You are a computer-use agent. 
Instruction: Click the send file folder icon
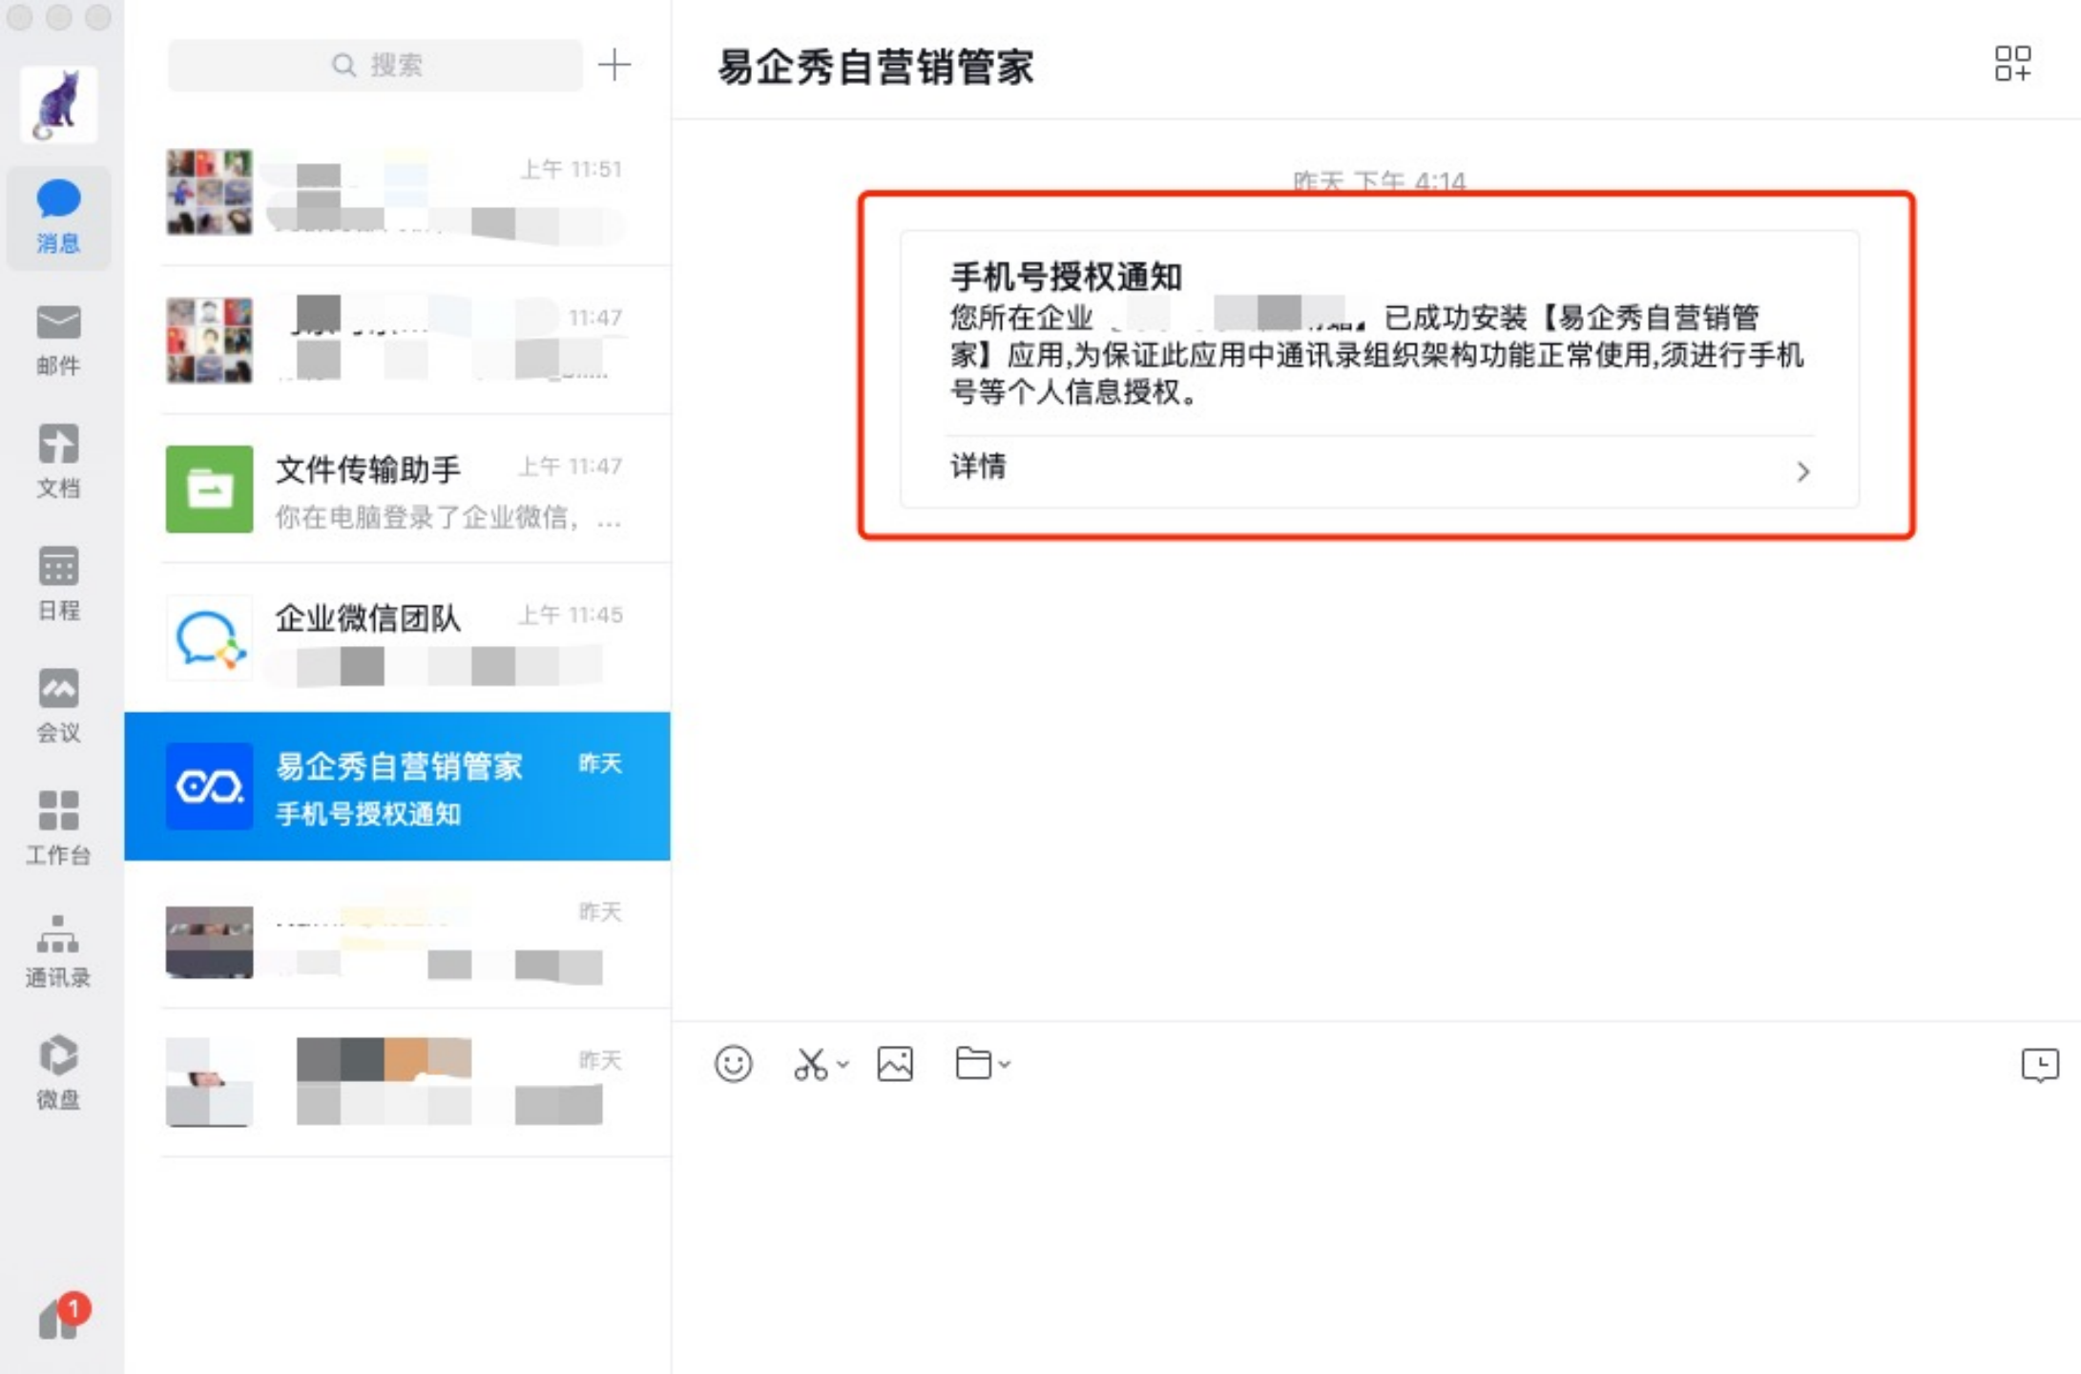coord(973,1062)
